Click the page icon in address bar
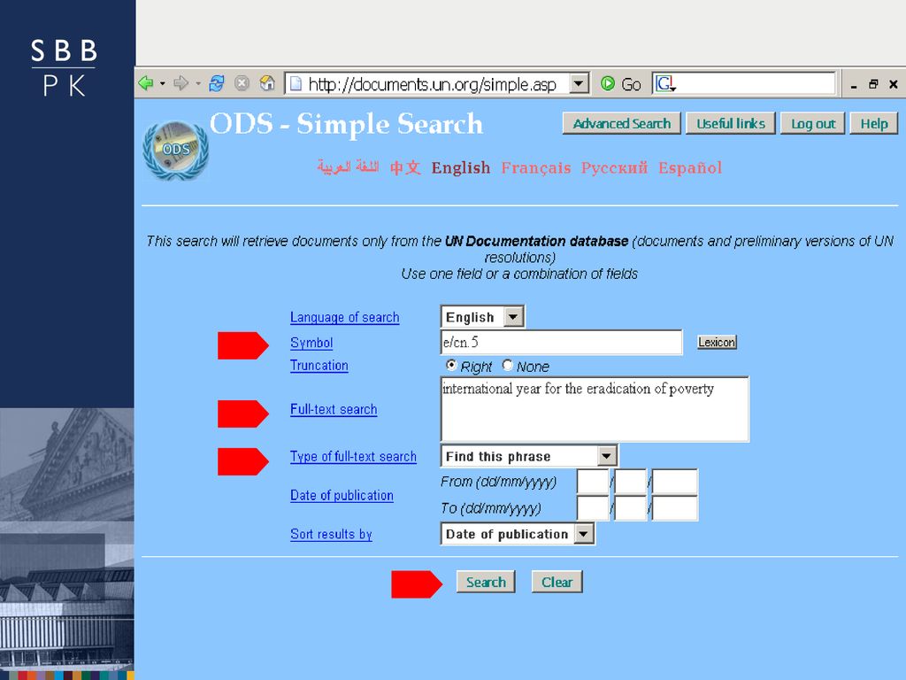Viewport: 906px width, 680px height. click(296, 84)
